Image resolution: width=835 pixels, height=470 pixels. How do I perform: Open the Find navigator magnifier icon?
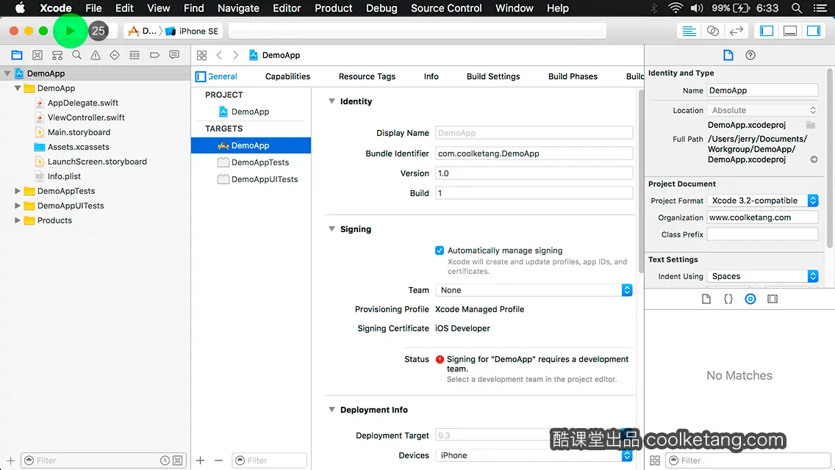[76, 55]
